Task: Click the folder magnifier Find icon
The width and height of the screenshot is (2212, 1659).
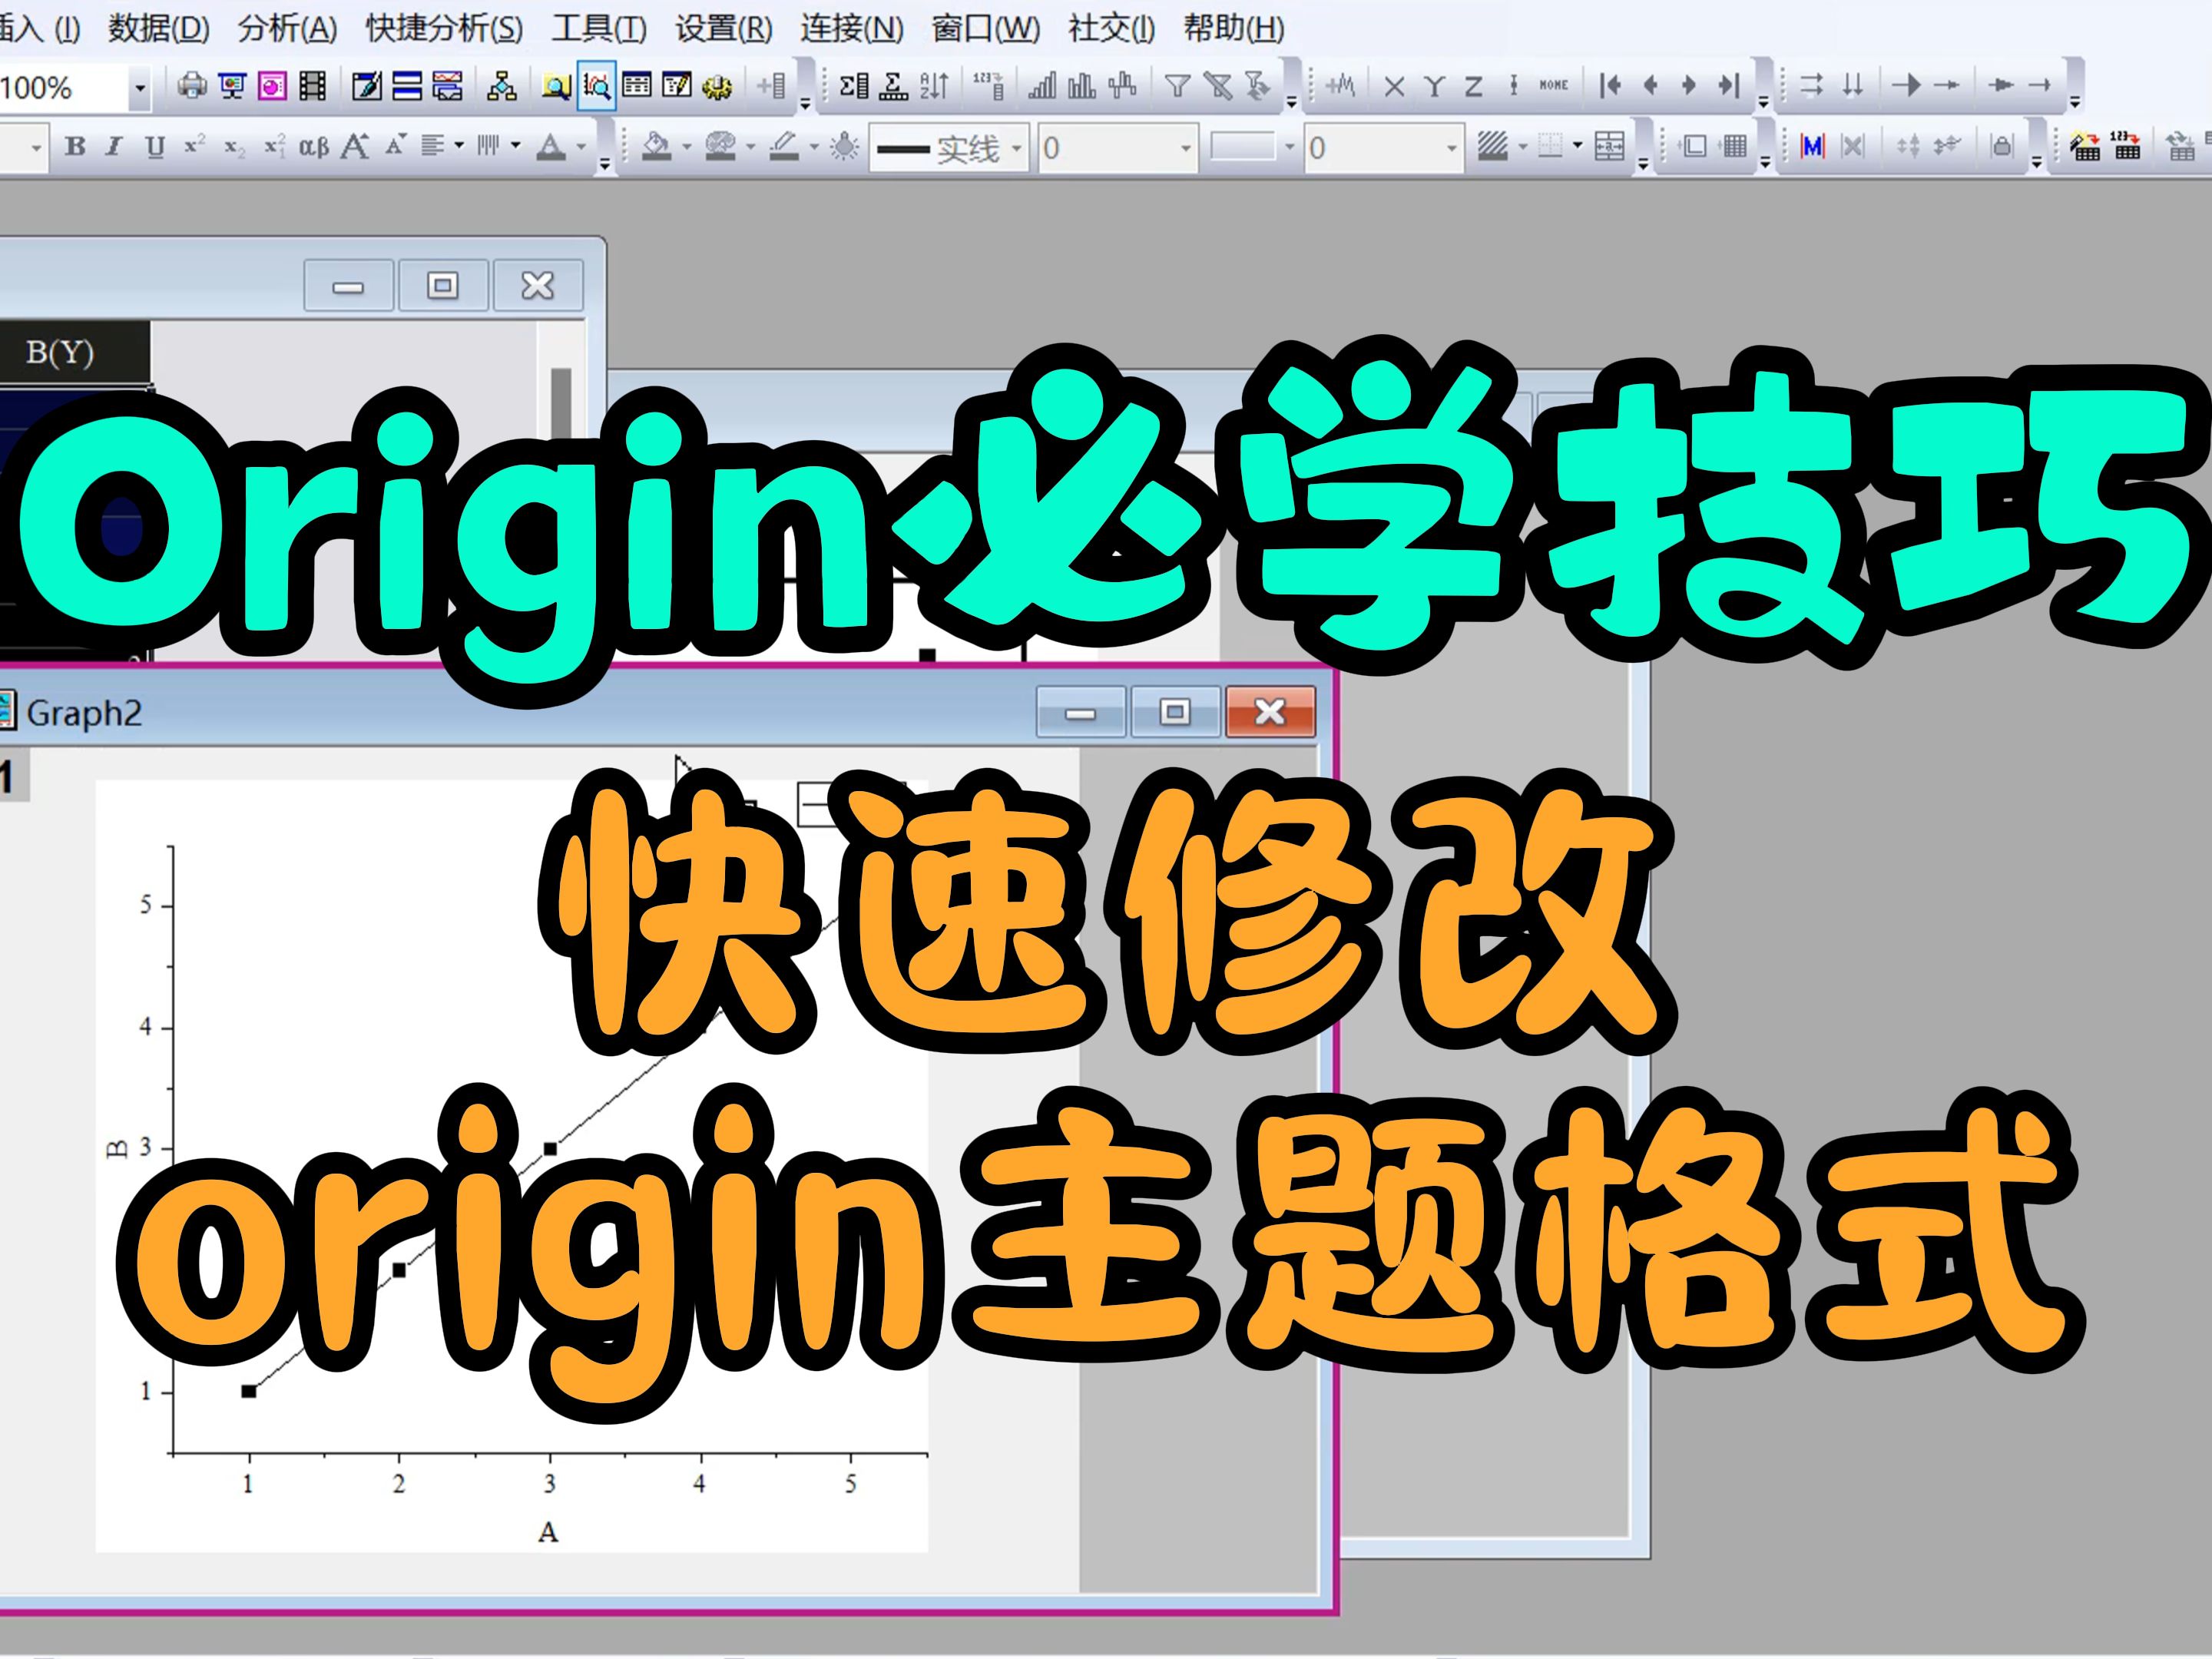Action: (x=556, y=87)
